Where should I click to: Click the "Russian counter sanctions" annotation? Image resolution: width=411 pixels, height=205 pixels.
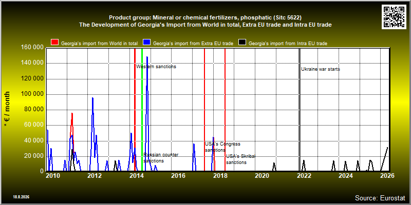[x=161, y=158]
